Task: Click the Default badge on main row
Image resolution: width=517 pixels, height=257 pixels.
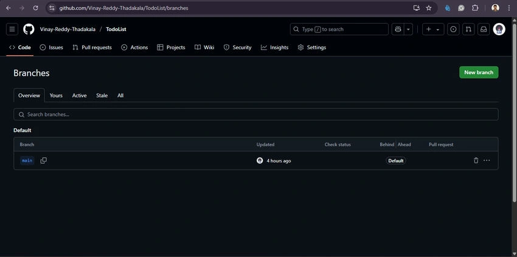Action: [396, 161]
